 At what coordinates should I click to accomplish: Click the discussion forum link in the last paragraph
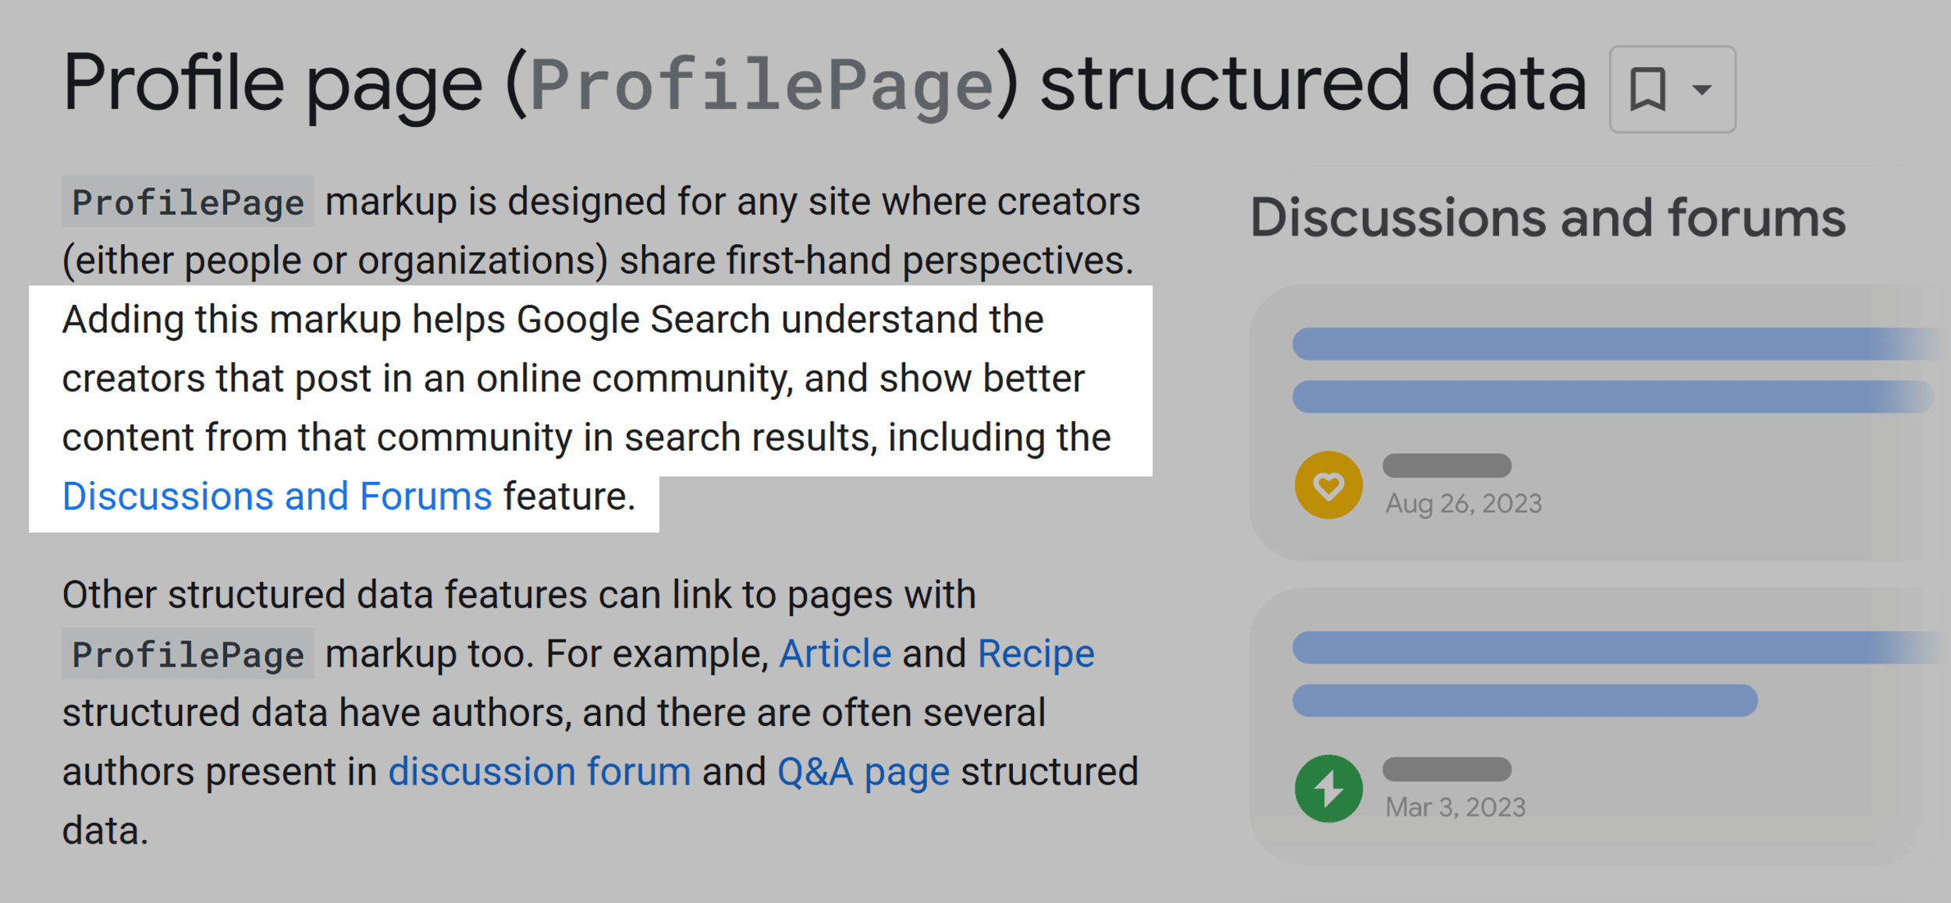point(537,771)
